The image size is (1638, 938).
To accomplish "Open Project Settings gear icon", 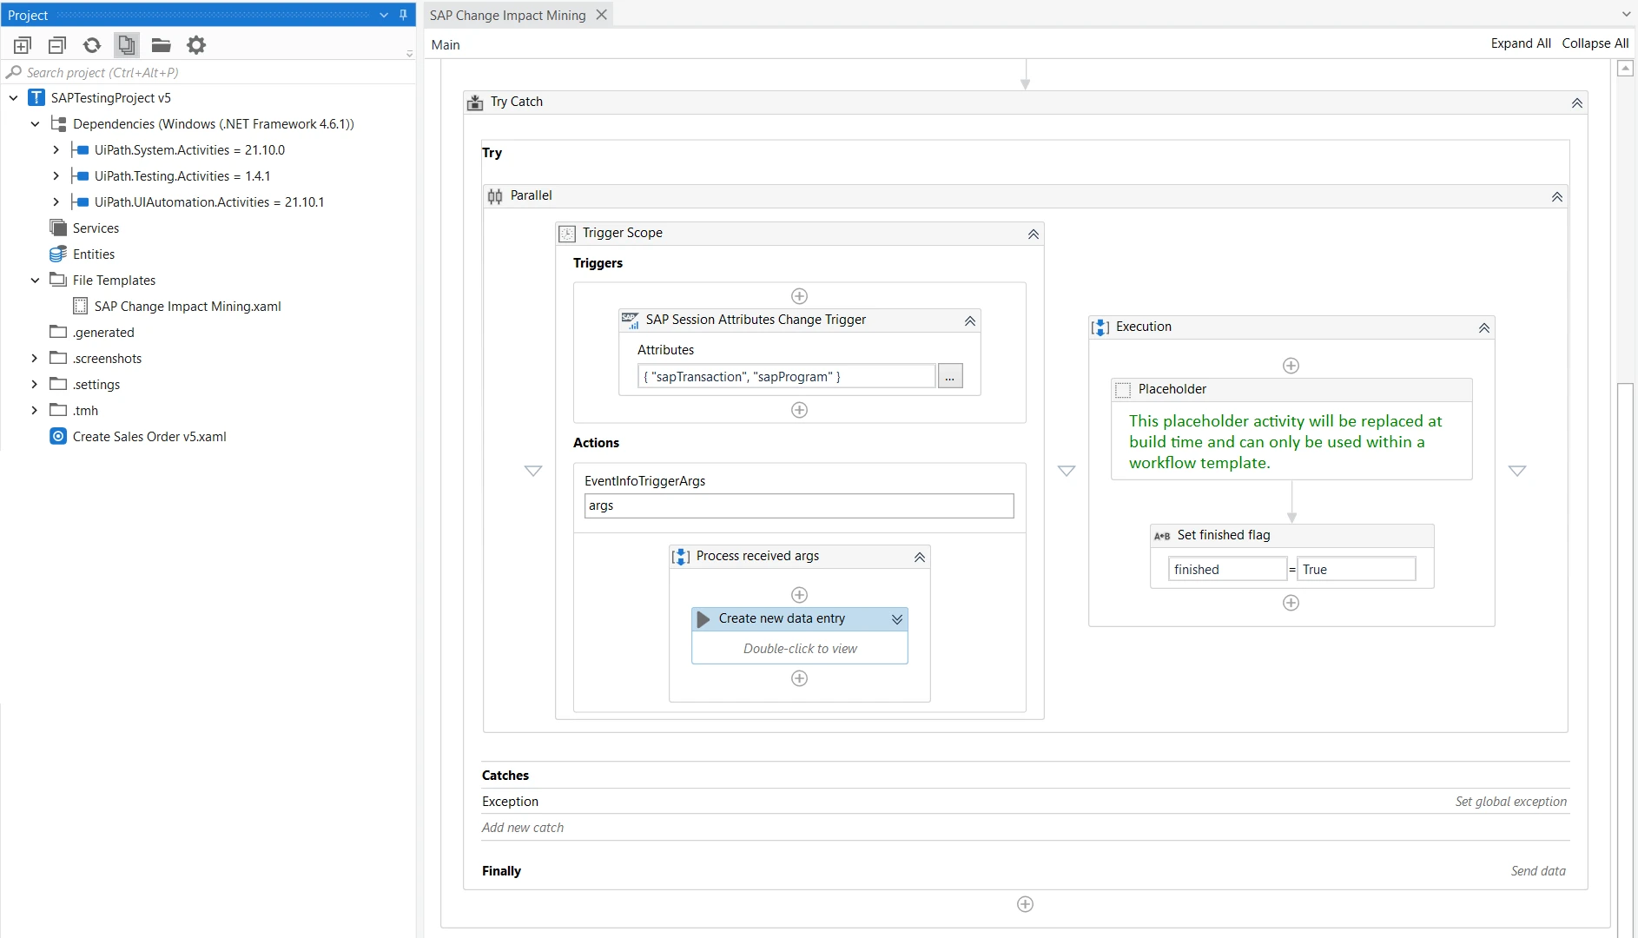I will pyautogui.click(x=196, y=45).
